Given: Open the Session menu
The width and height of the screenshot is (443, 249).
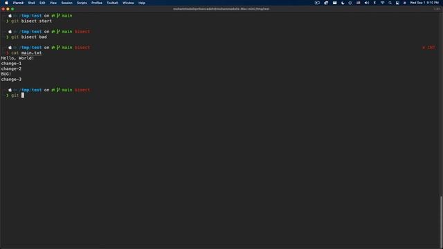Looking at the screenshot, I should tap(67, 3).
